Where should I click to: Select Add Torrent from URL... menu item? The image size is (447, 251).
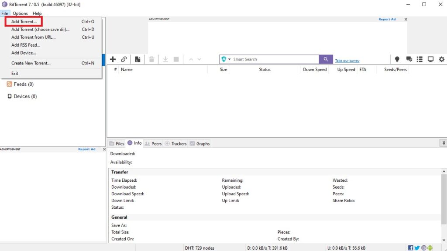[52, 37]
